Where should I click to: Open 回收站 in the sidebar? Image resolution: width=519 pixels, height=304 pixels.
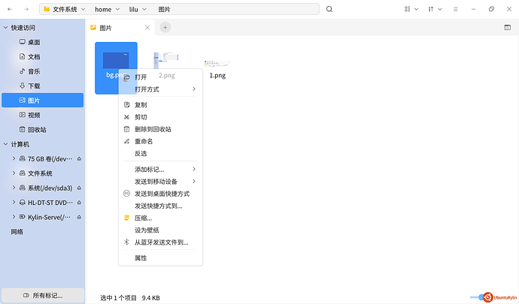tap(42, 129)
